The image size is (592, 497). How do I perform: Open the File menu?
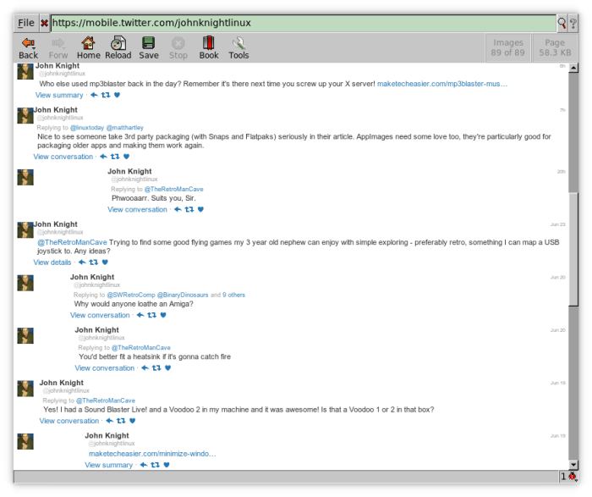pyautogui.click(x=26, y=23)
